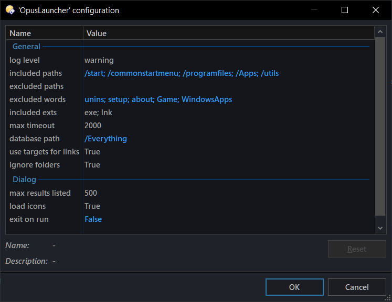Screen dimensions: 392x302
Task: Close the configuration window
Action: [376, 10]
